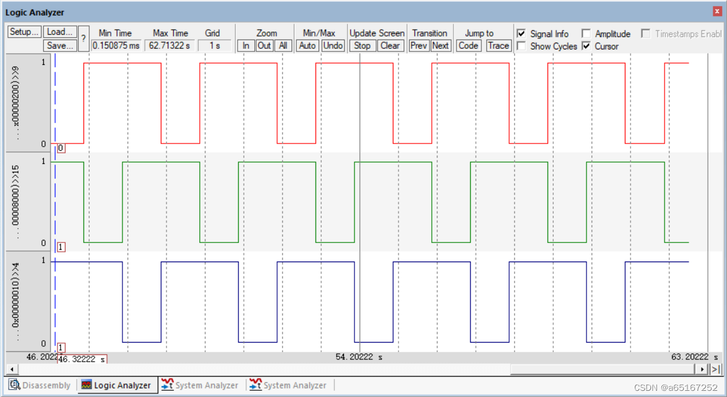Click scrollbar right arrow

click(x=702, y=369)
